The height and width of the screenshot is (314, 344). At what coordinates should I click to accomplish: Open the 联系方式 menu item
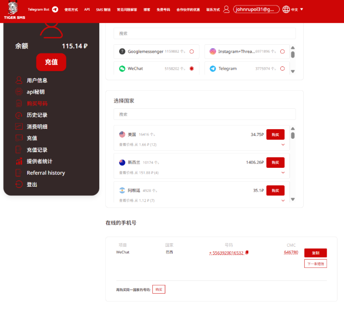pyautogui.click(x=213, y=10)
